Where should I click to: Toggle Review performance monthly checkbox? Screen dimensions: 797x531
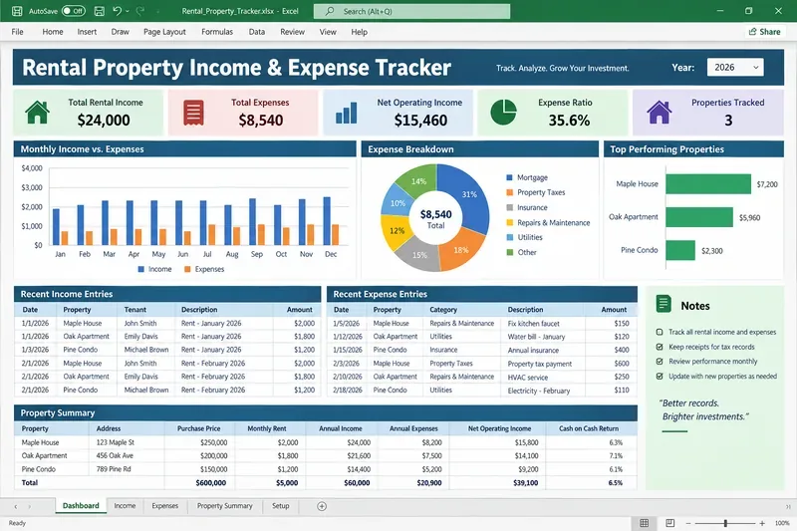tap(660, 362)
